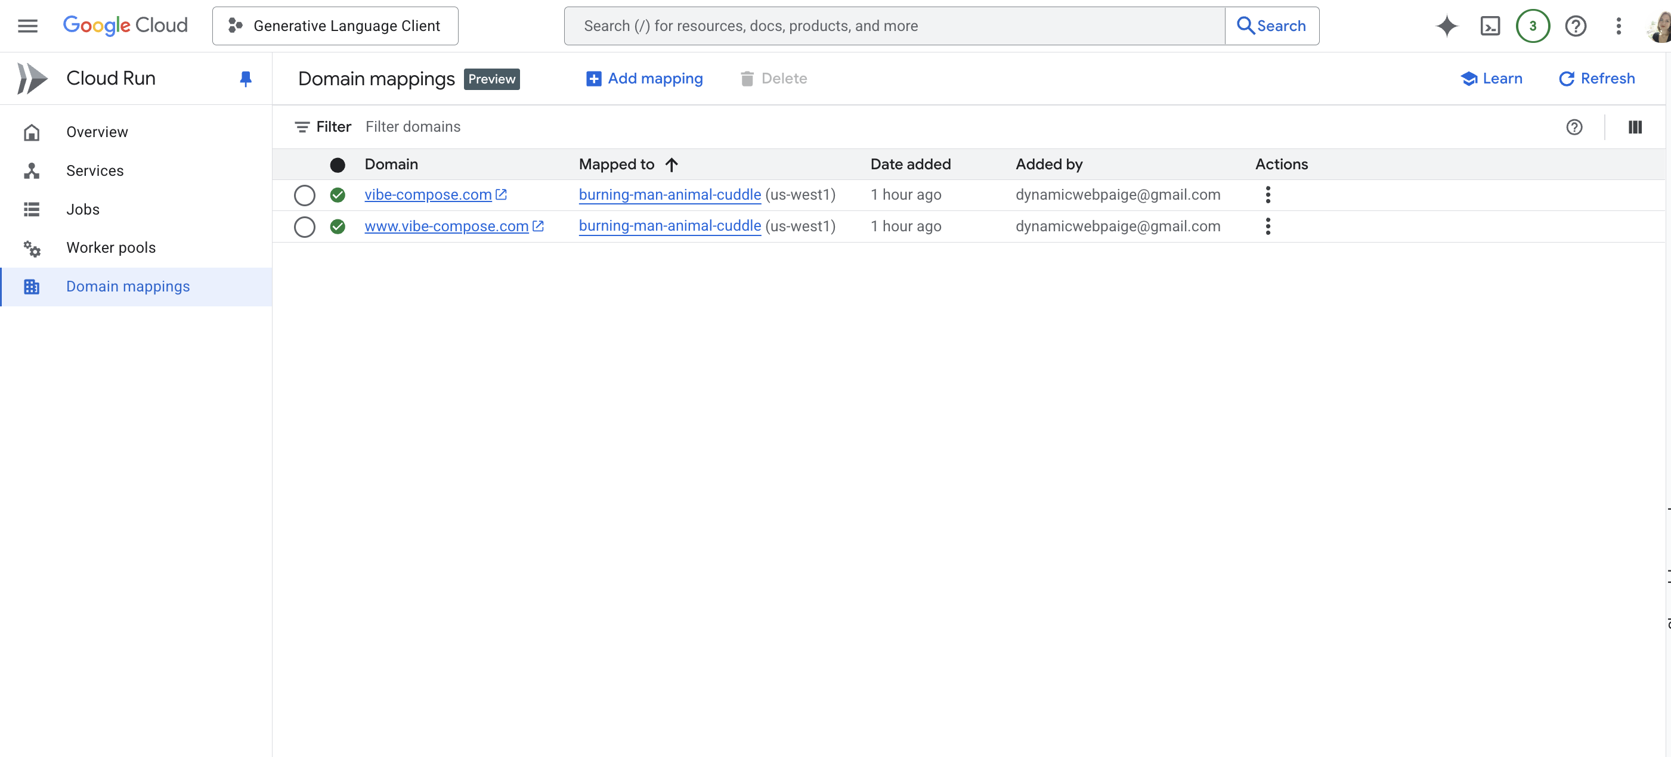
Task: Open Gemini AI assistant sparkle icon
Action: click(1447, 26)
